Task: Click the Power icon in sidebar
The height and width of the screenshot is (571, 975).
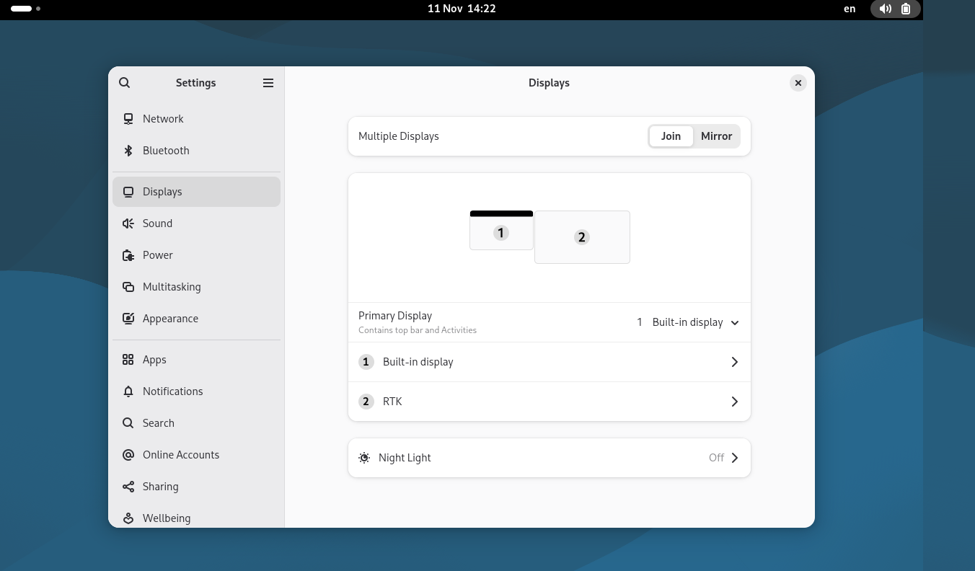Action: point(128,255)
